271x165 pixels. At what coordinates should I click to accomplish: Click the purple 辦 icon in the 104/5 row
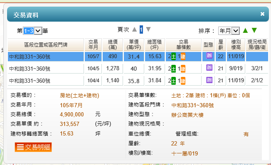(209, 68)
